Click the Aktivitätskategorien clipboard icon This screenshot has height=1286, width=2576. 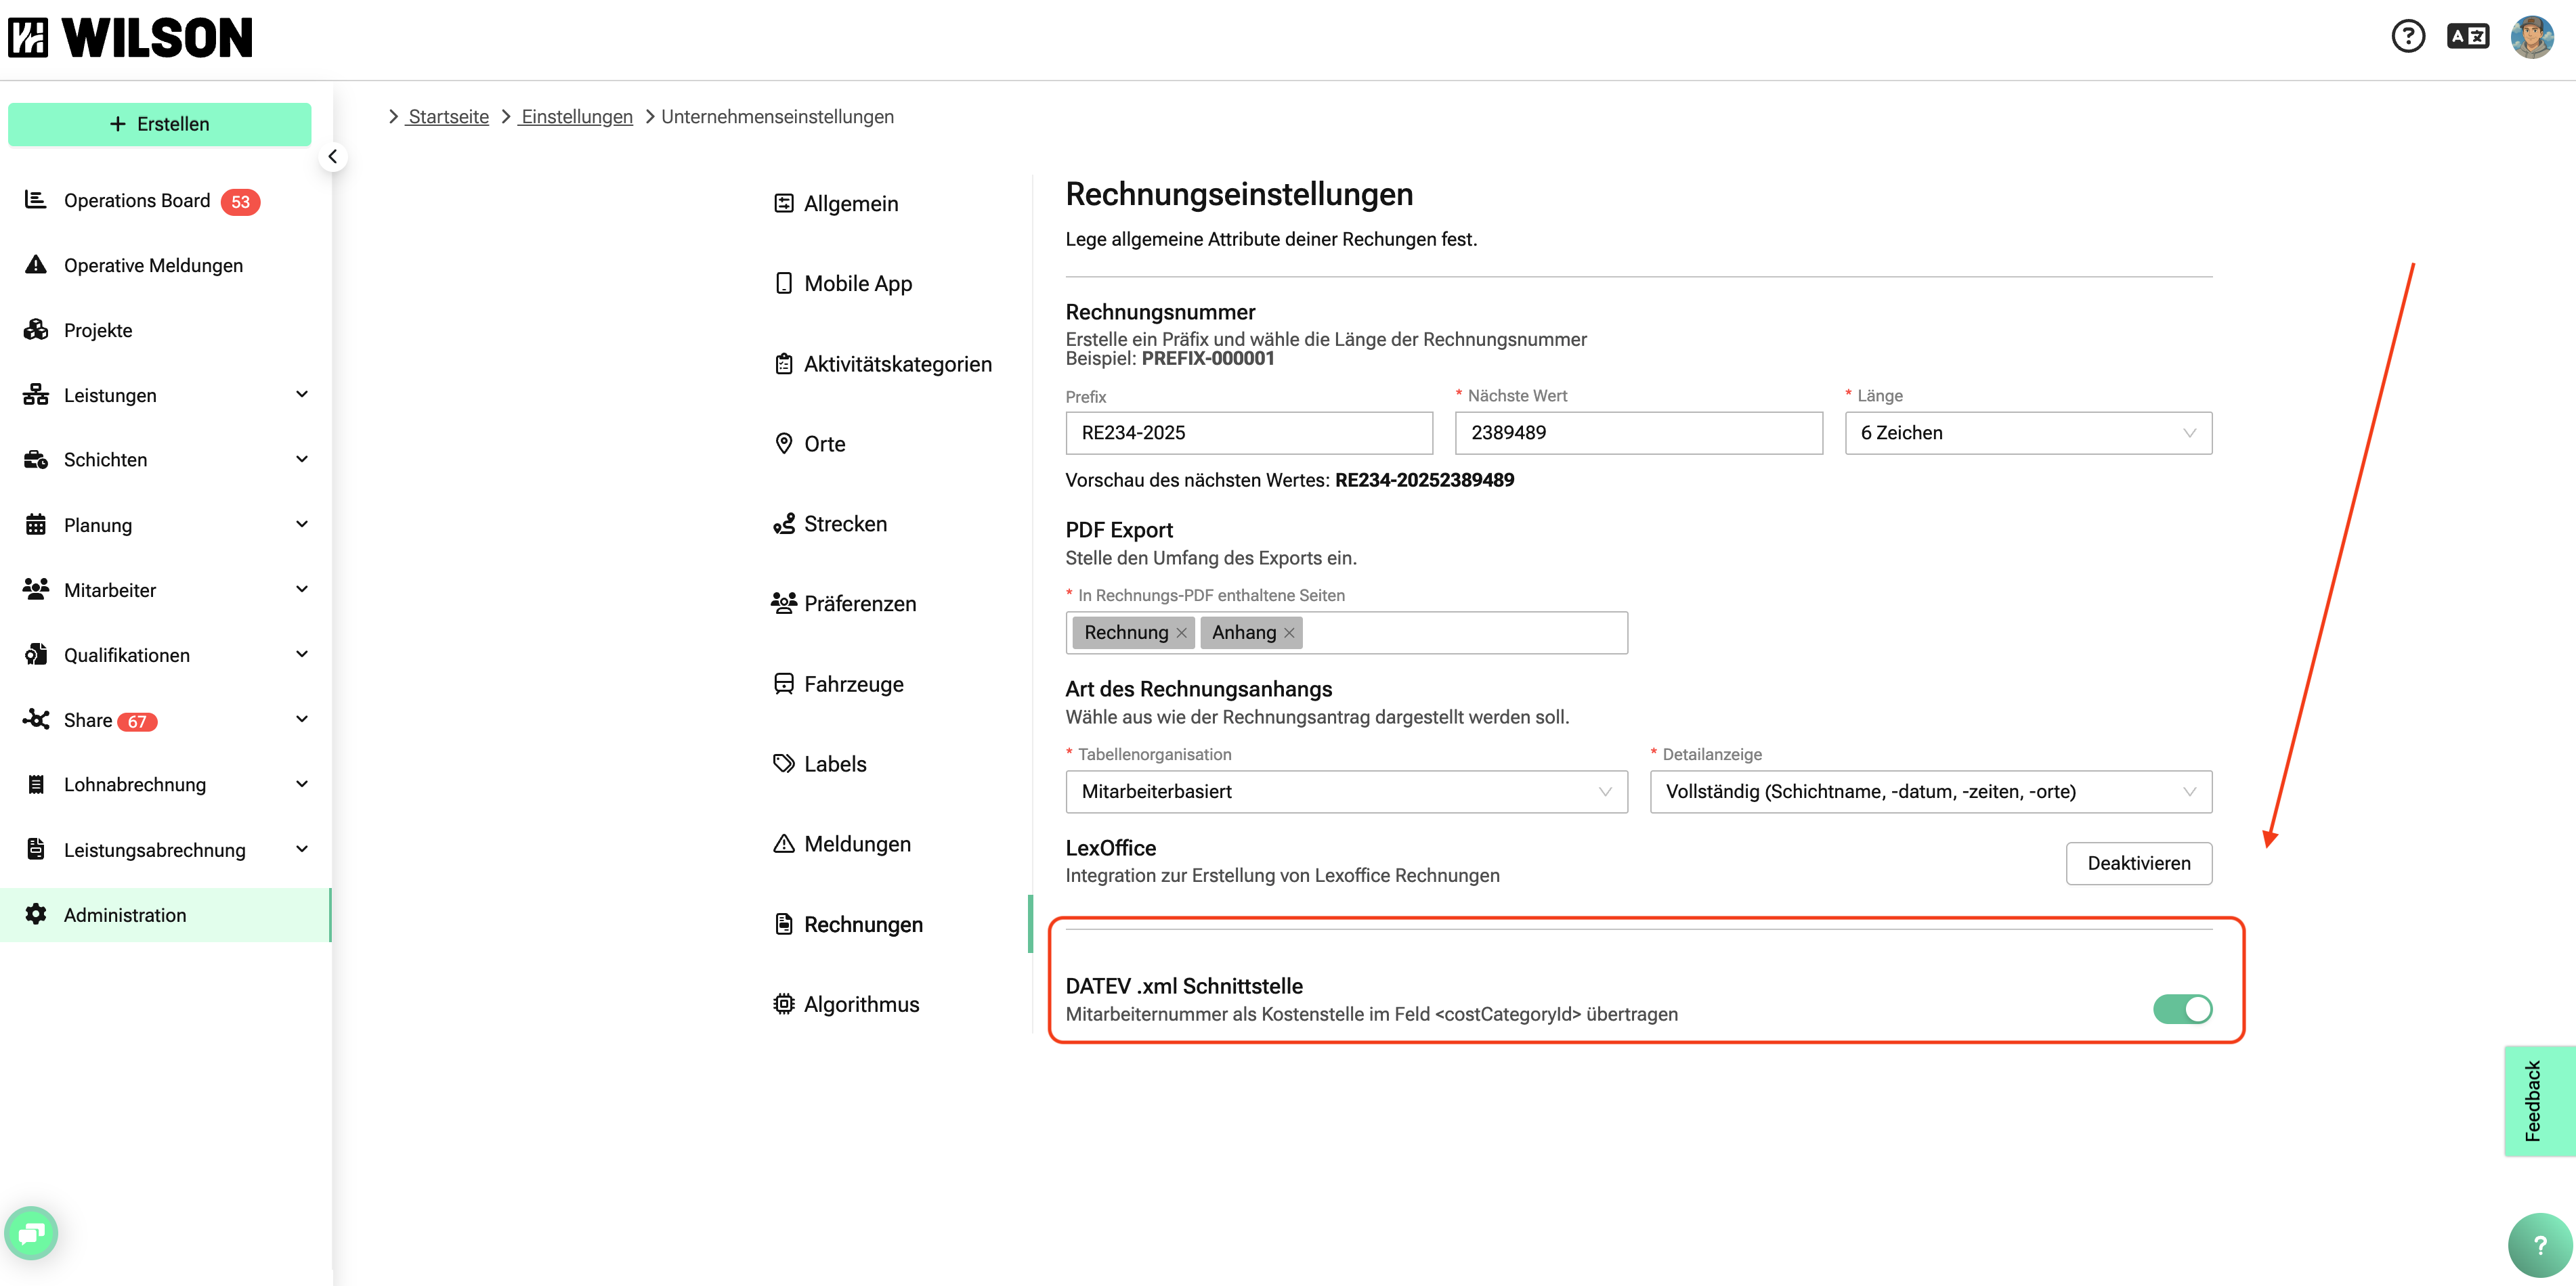coord(784,363)
